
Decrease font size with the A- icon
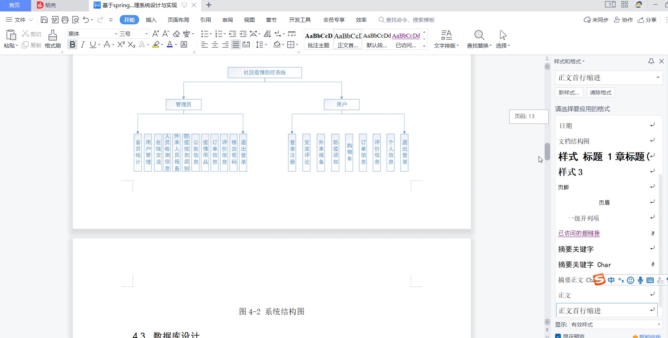166,34
